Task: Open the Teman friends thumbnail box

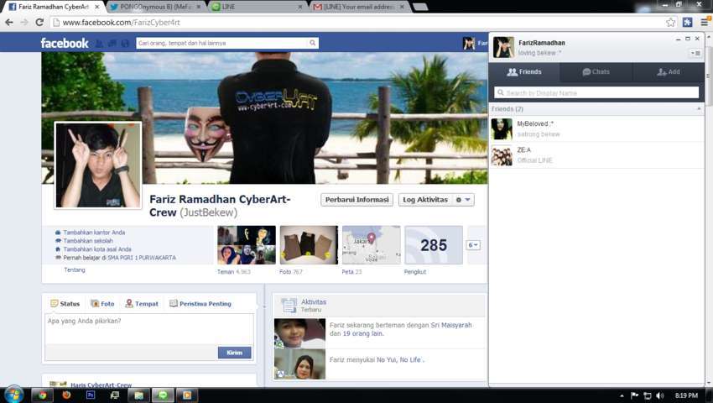Action: pyautogui.click(x=247, y=245)
